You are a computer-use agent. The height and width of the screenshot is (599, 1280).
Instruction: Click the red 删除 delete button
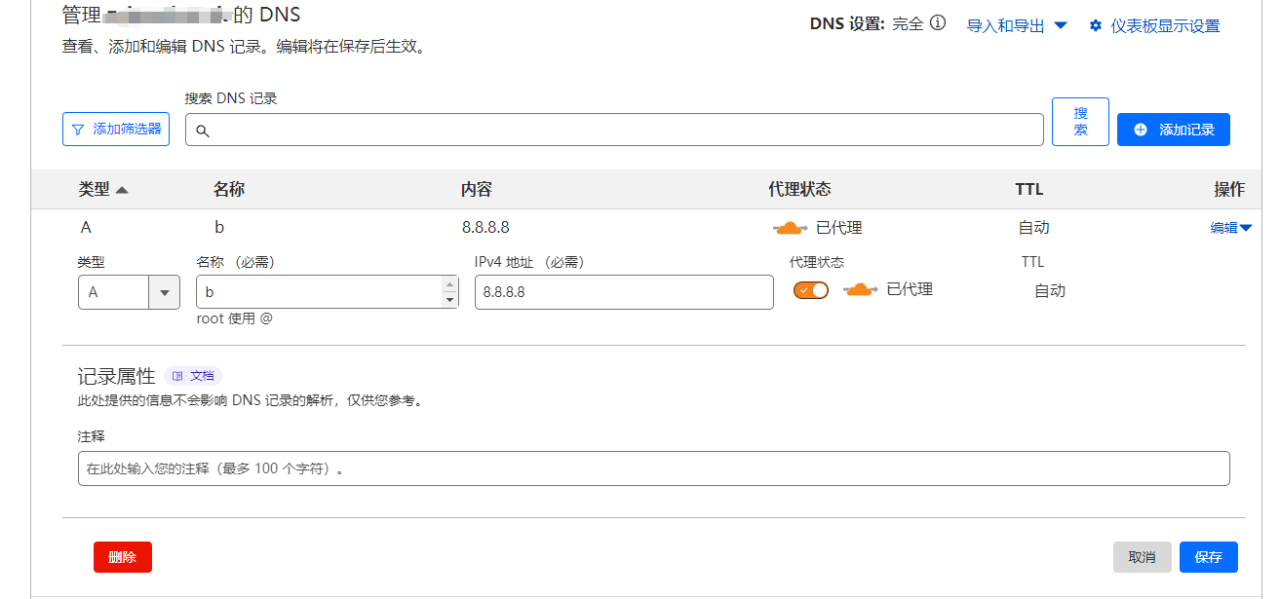123,557
